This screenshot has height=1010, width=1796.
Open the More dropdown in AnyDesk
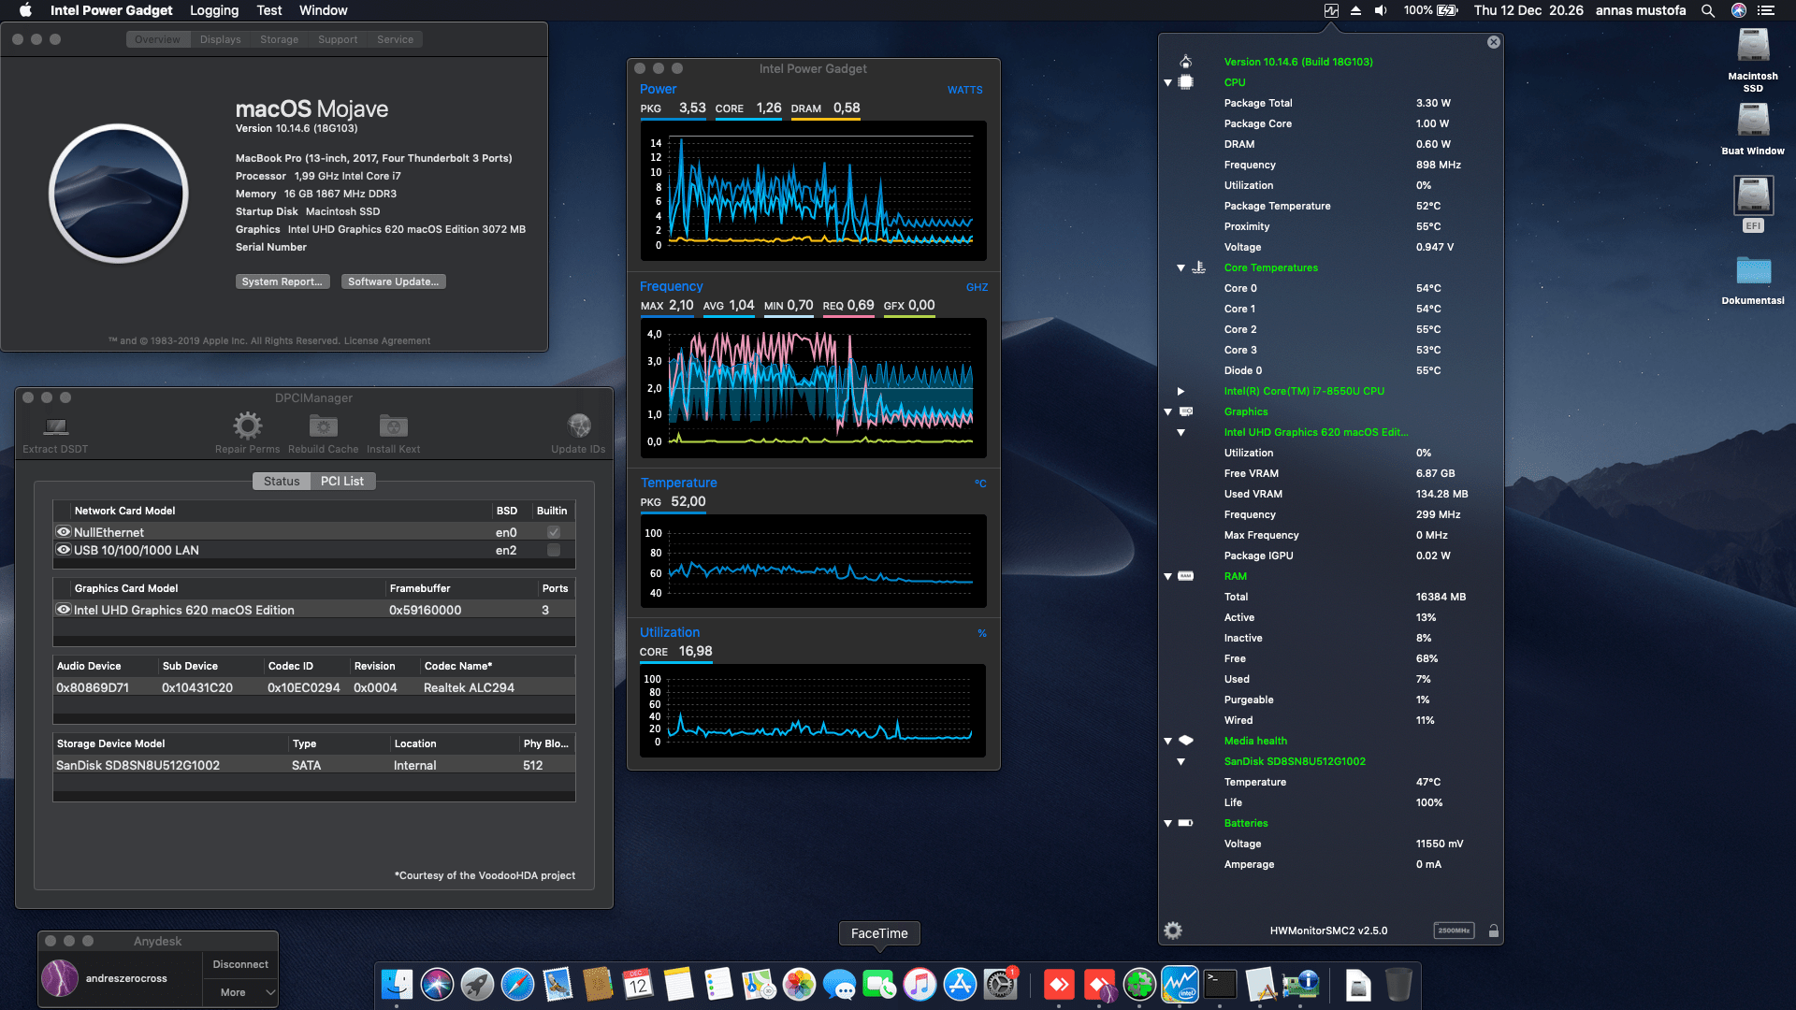click(239, 991)
